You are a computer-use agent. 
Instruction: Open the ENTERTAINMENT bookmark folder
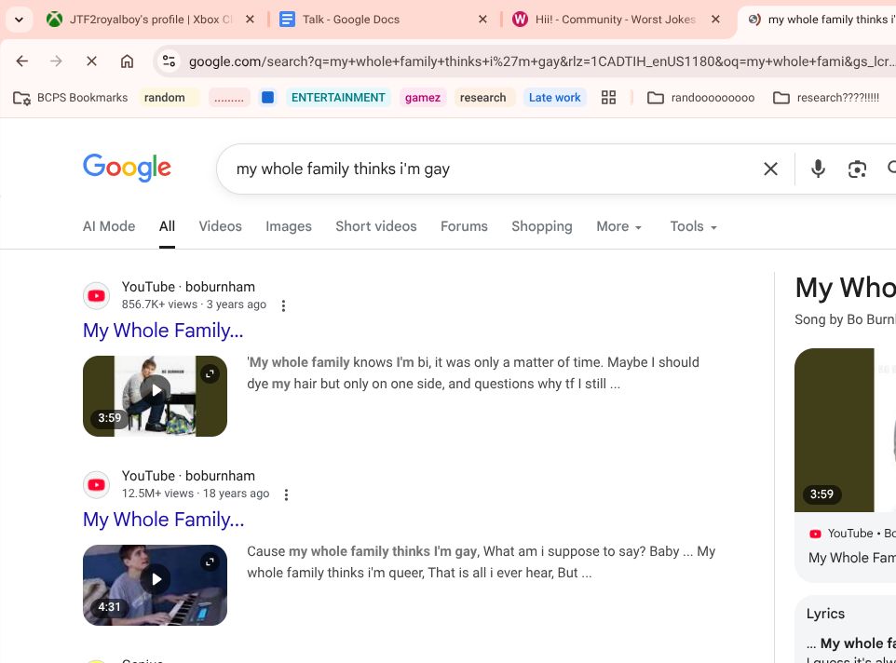[337, 98]
